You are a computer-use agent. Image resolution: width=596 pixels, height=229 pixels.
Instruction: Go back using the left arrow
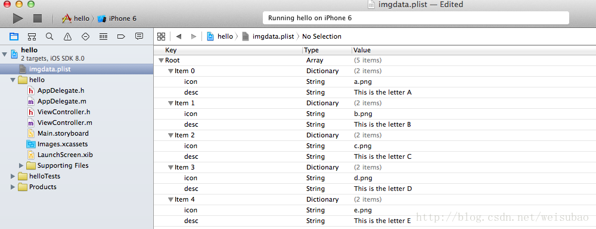click(179, 36)
